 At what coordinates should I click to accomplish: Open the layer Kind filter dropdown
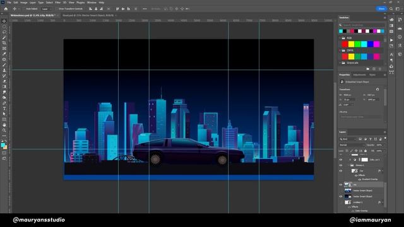pos(348,139)
